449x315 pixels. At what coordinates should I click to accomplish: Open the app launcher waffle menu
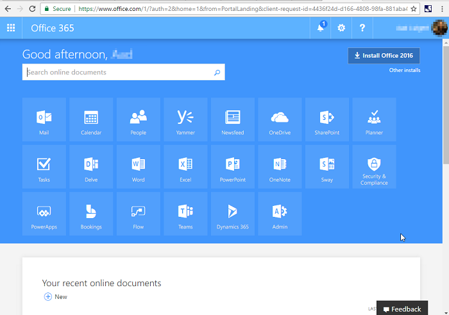click(11, 28)
